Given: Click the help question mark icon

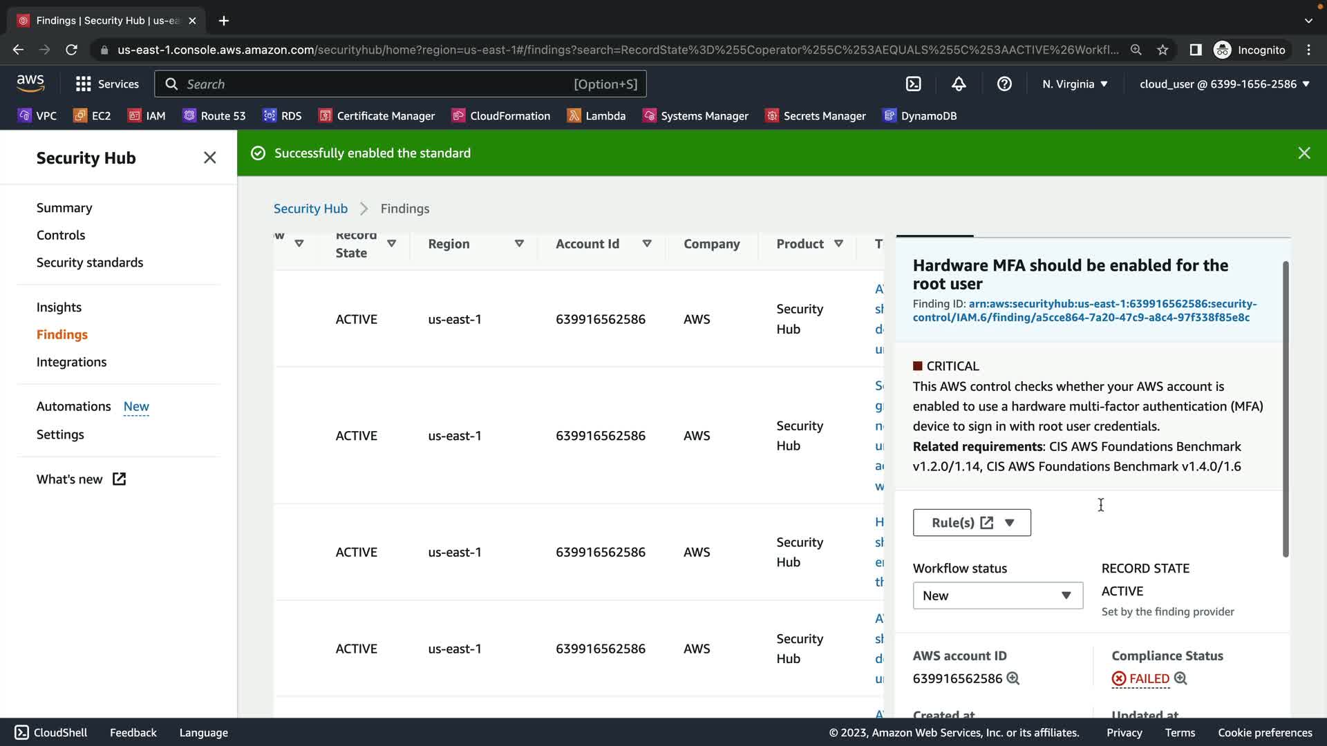Looking at the screenshot, I should pyautogui.click(x=1004, y=84).
